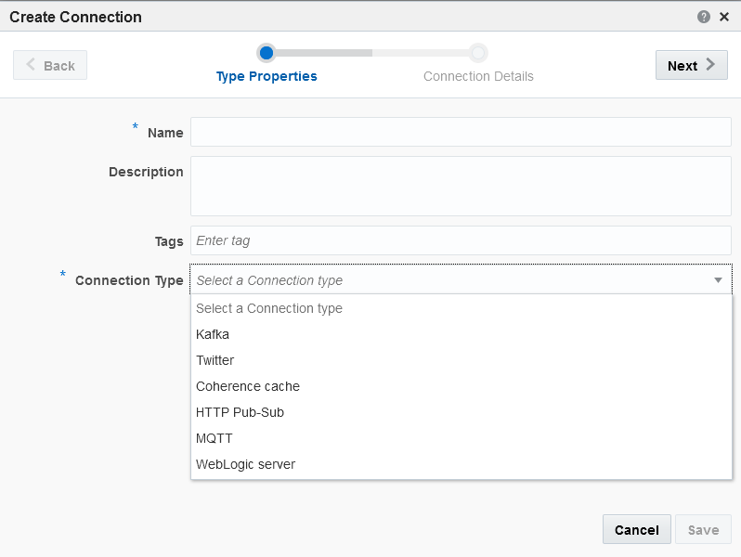This screenshot has height=557, width=741.
Task: Focus the Description text area
Action: (461, 187)
